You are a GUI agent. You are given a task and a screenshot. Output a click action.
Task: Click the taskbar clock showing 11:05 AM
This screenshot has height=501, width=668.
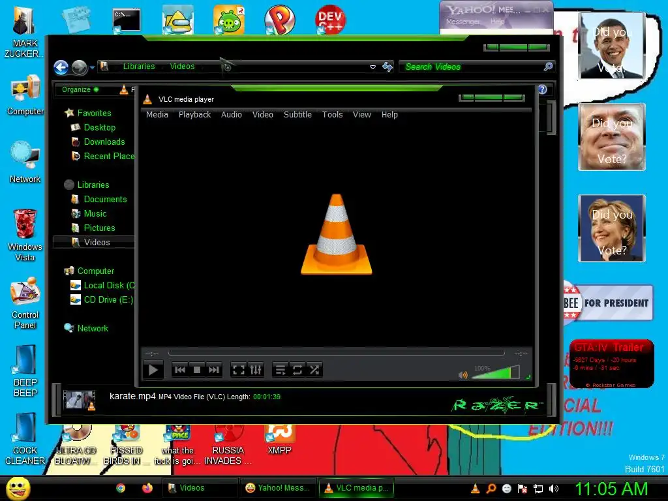tap(611, 489)
